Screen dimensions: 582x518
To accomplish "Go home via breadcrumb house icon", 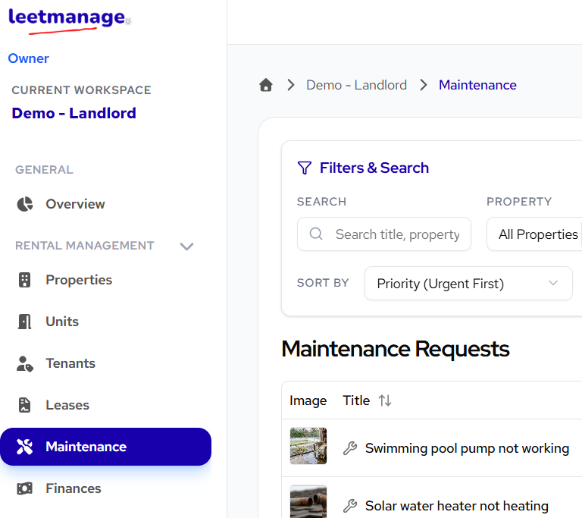I will (266, 85).
